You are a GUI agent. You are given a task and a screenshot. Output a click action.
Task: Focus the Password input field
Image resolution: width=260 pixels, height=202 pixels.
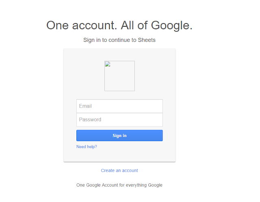119,120
